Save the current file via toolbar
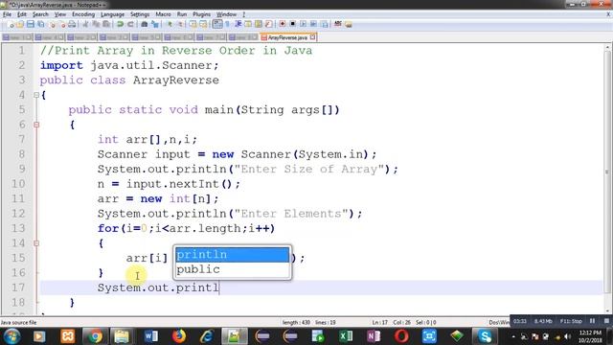Image resolution: width=613 pixels, height=345 pixels. [30, 24]
